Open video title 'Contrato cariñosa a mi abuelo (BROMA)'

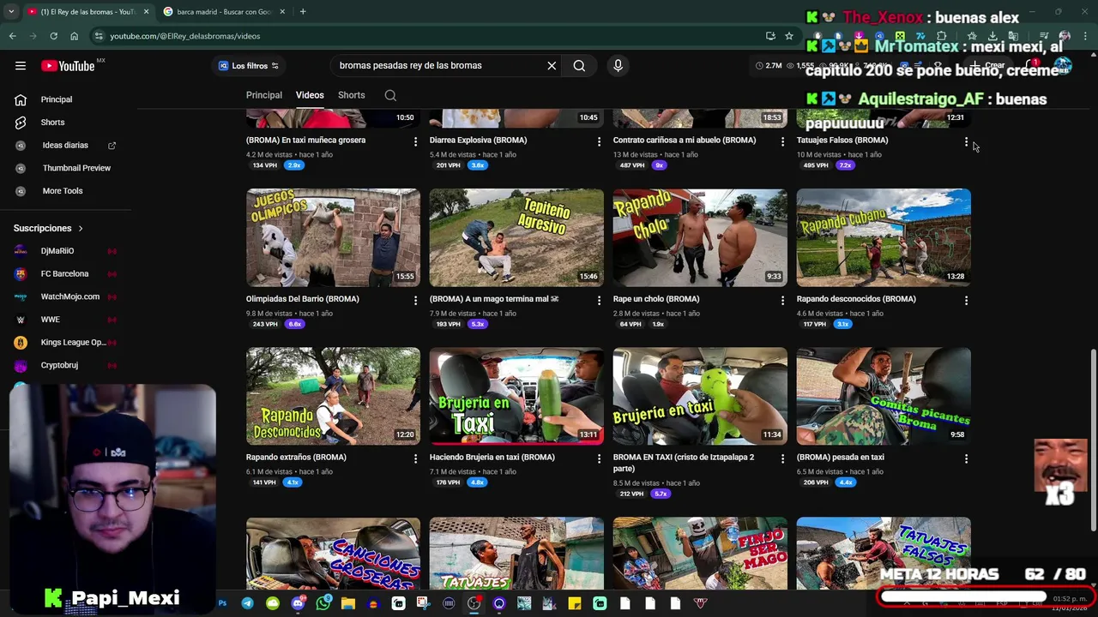(x=685, y=141)
